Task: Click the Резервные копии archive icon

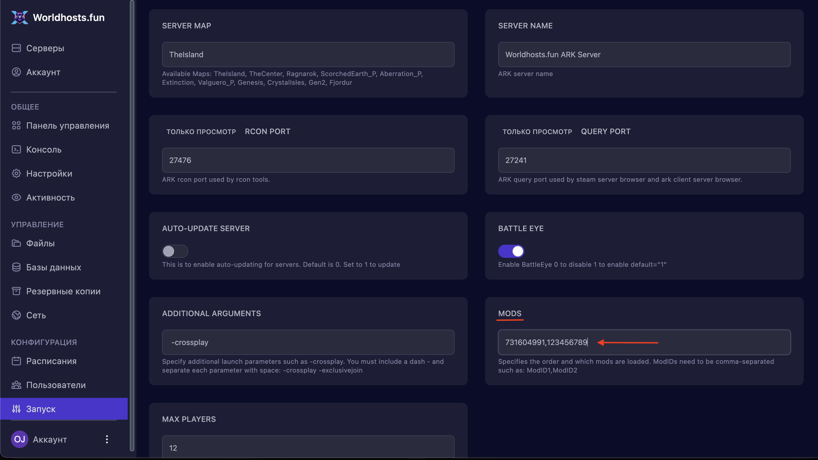Action: point(16,291)
